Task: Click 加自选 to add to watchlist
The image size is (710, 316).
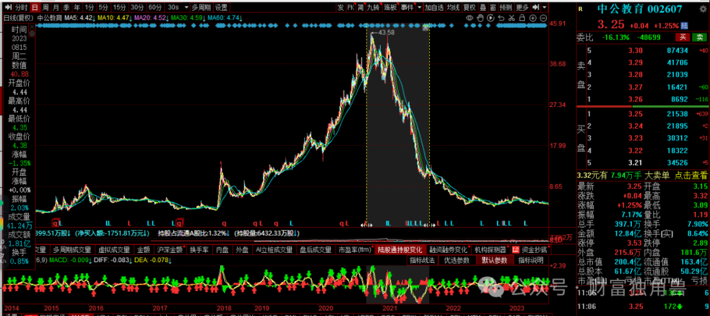Action: click(x=433, y=7)
